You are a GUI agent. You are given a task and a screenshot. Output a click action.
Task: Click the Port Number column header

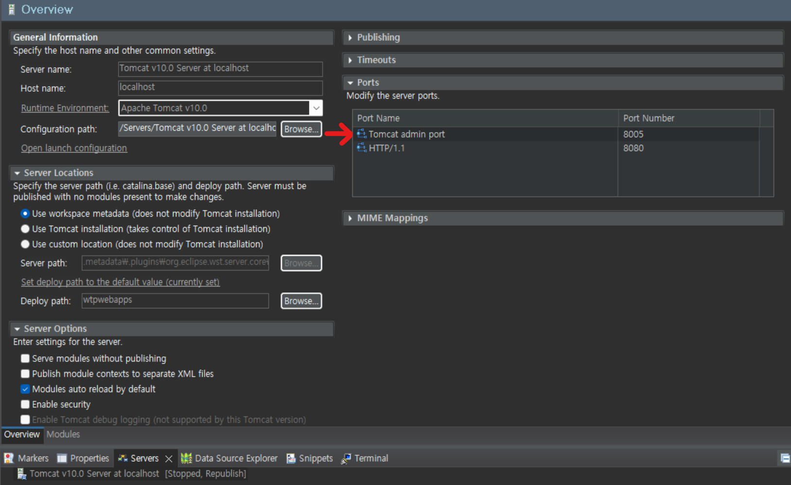coord(688,118)
